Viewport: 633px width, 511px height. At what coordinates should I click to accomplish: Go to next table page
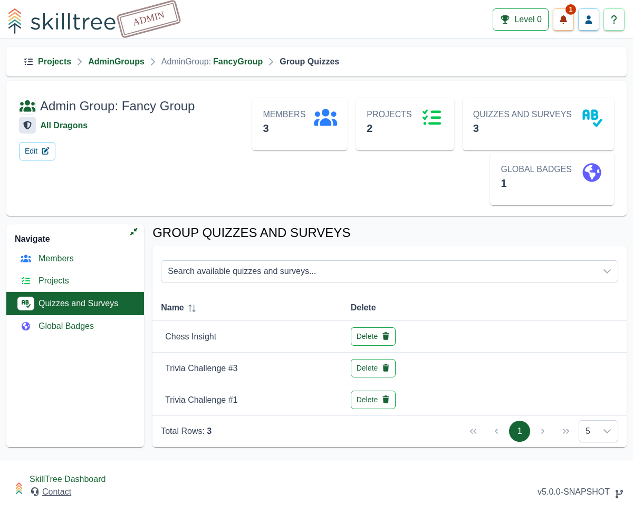[543, 431]
